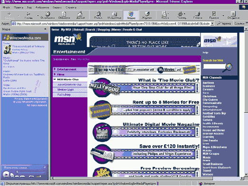Open the Travel link under MSN Channels
Viewport: 248px width, 186px height.
[207, 171]
